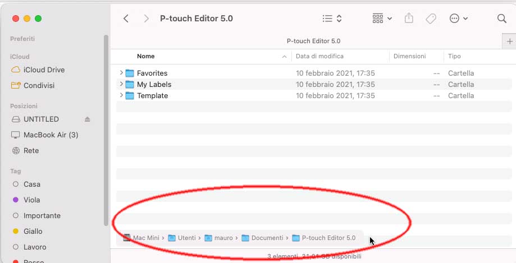Select the Favorites folder icon
The height and width of the screenshot is (263, 516).
click(130, 73)
